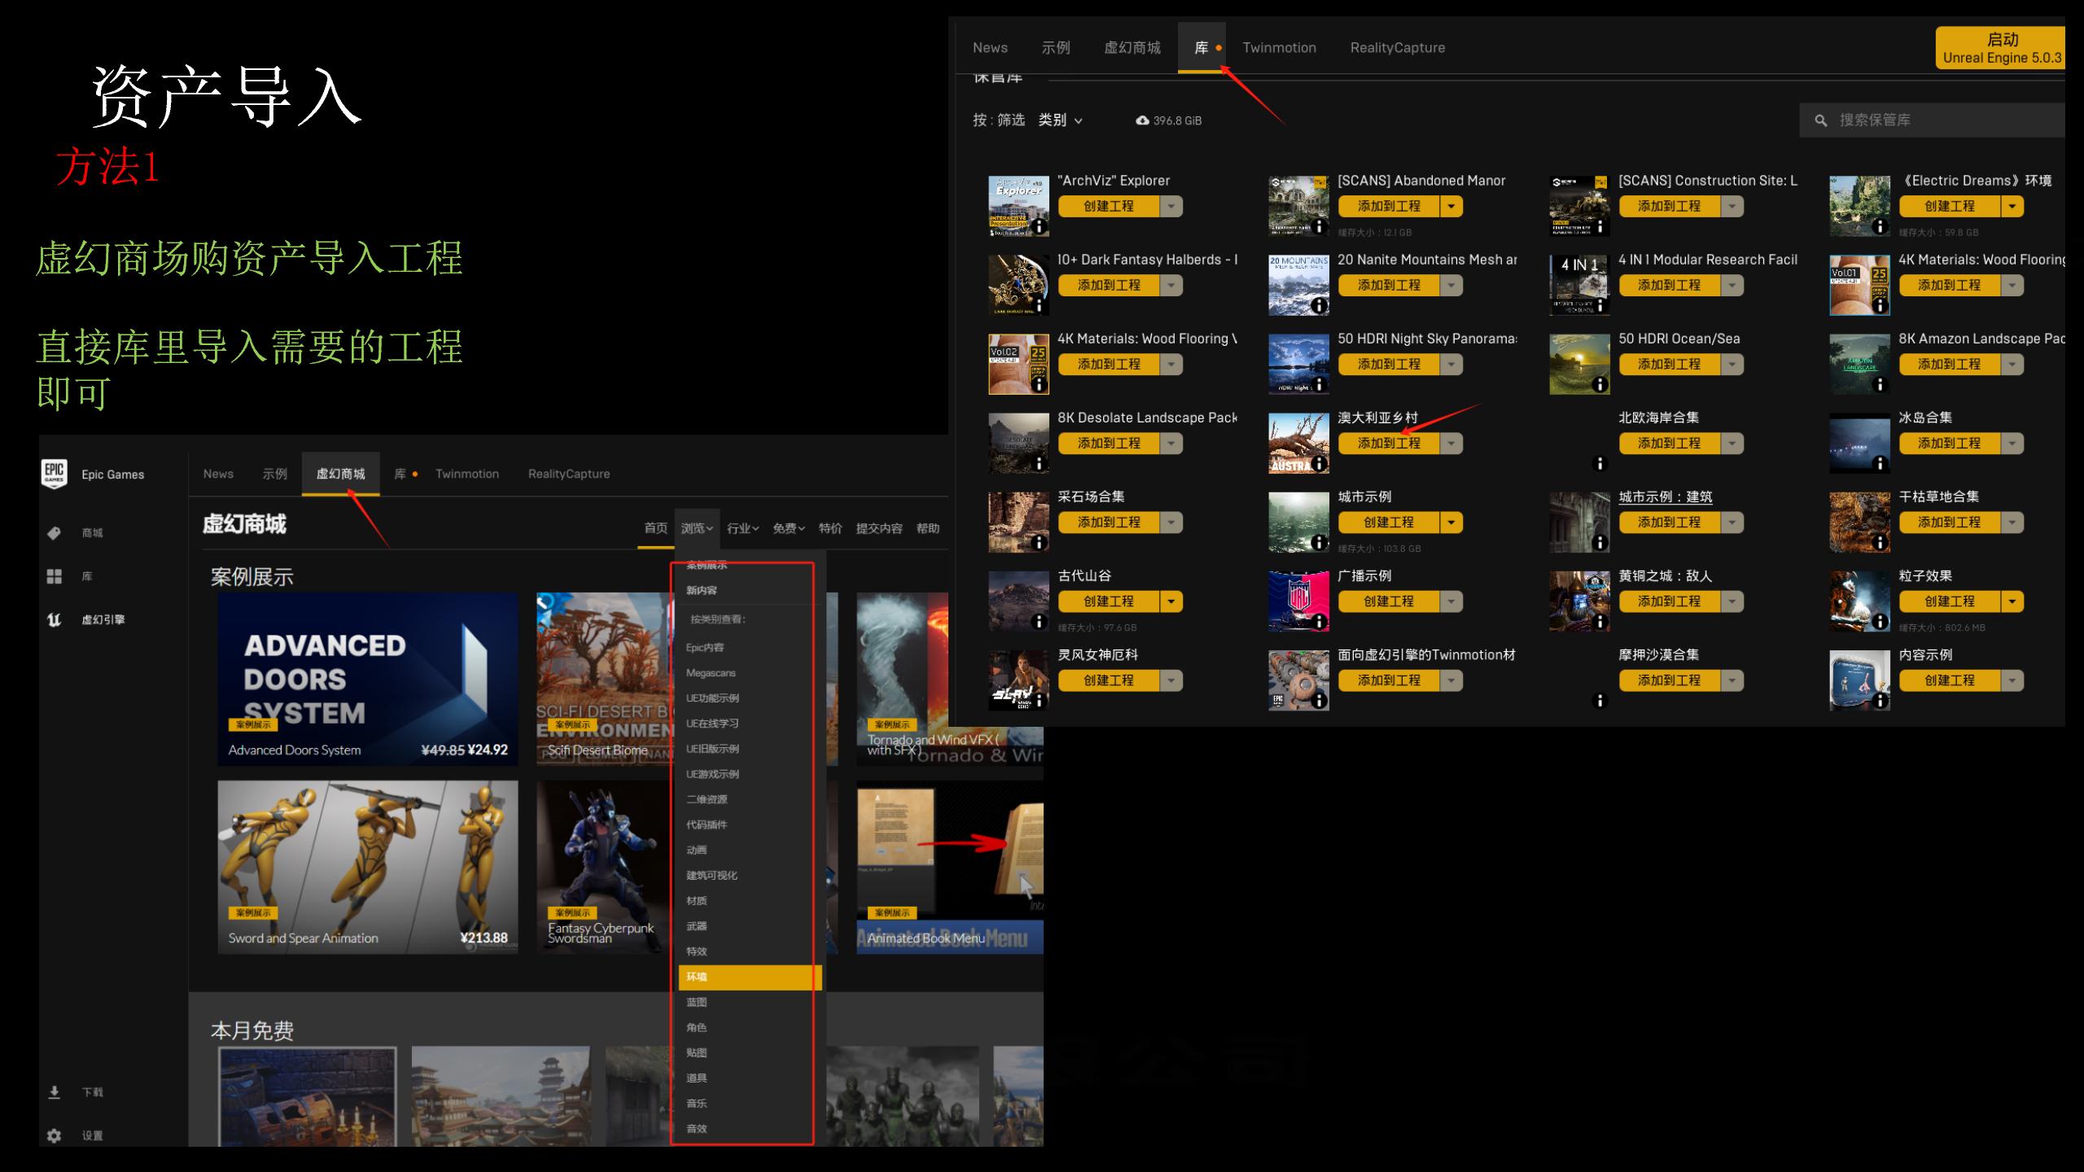Click info icon on 摩押沙漠合集 item

click(x=1600, y=700)
